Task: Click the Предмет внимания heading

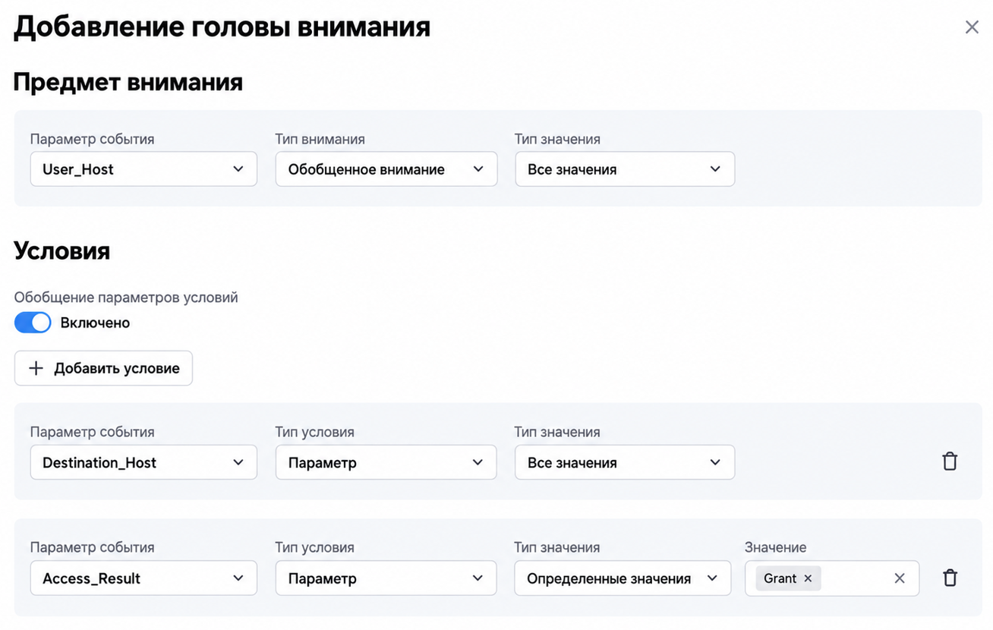Action: click(128, 82)
